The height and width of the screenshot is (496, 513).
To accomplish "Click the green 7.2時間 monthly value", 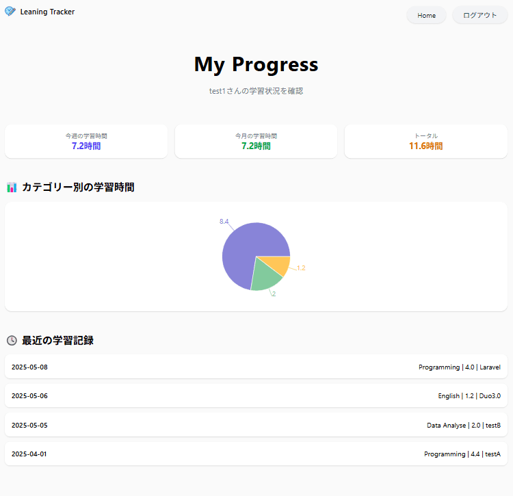I will 256,146.
